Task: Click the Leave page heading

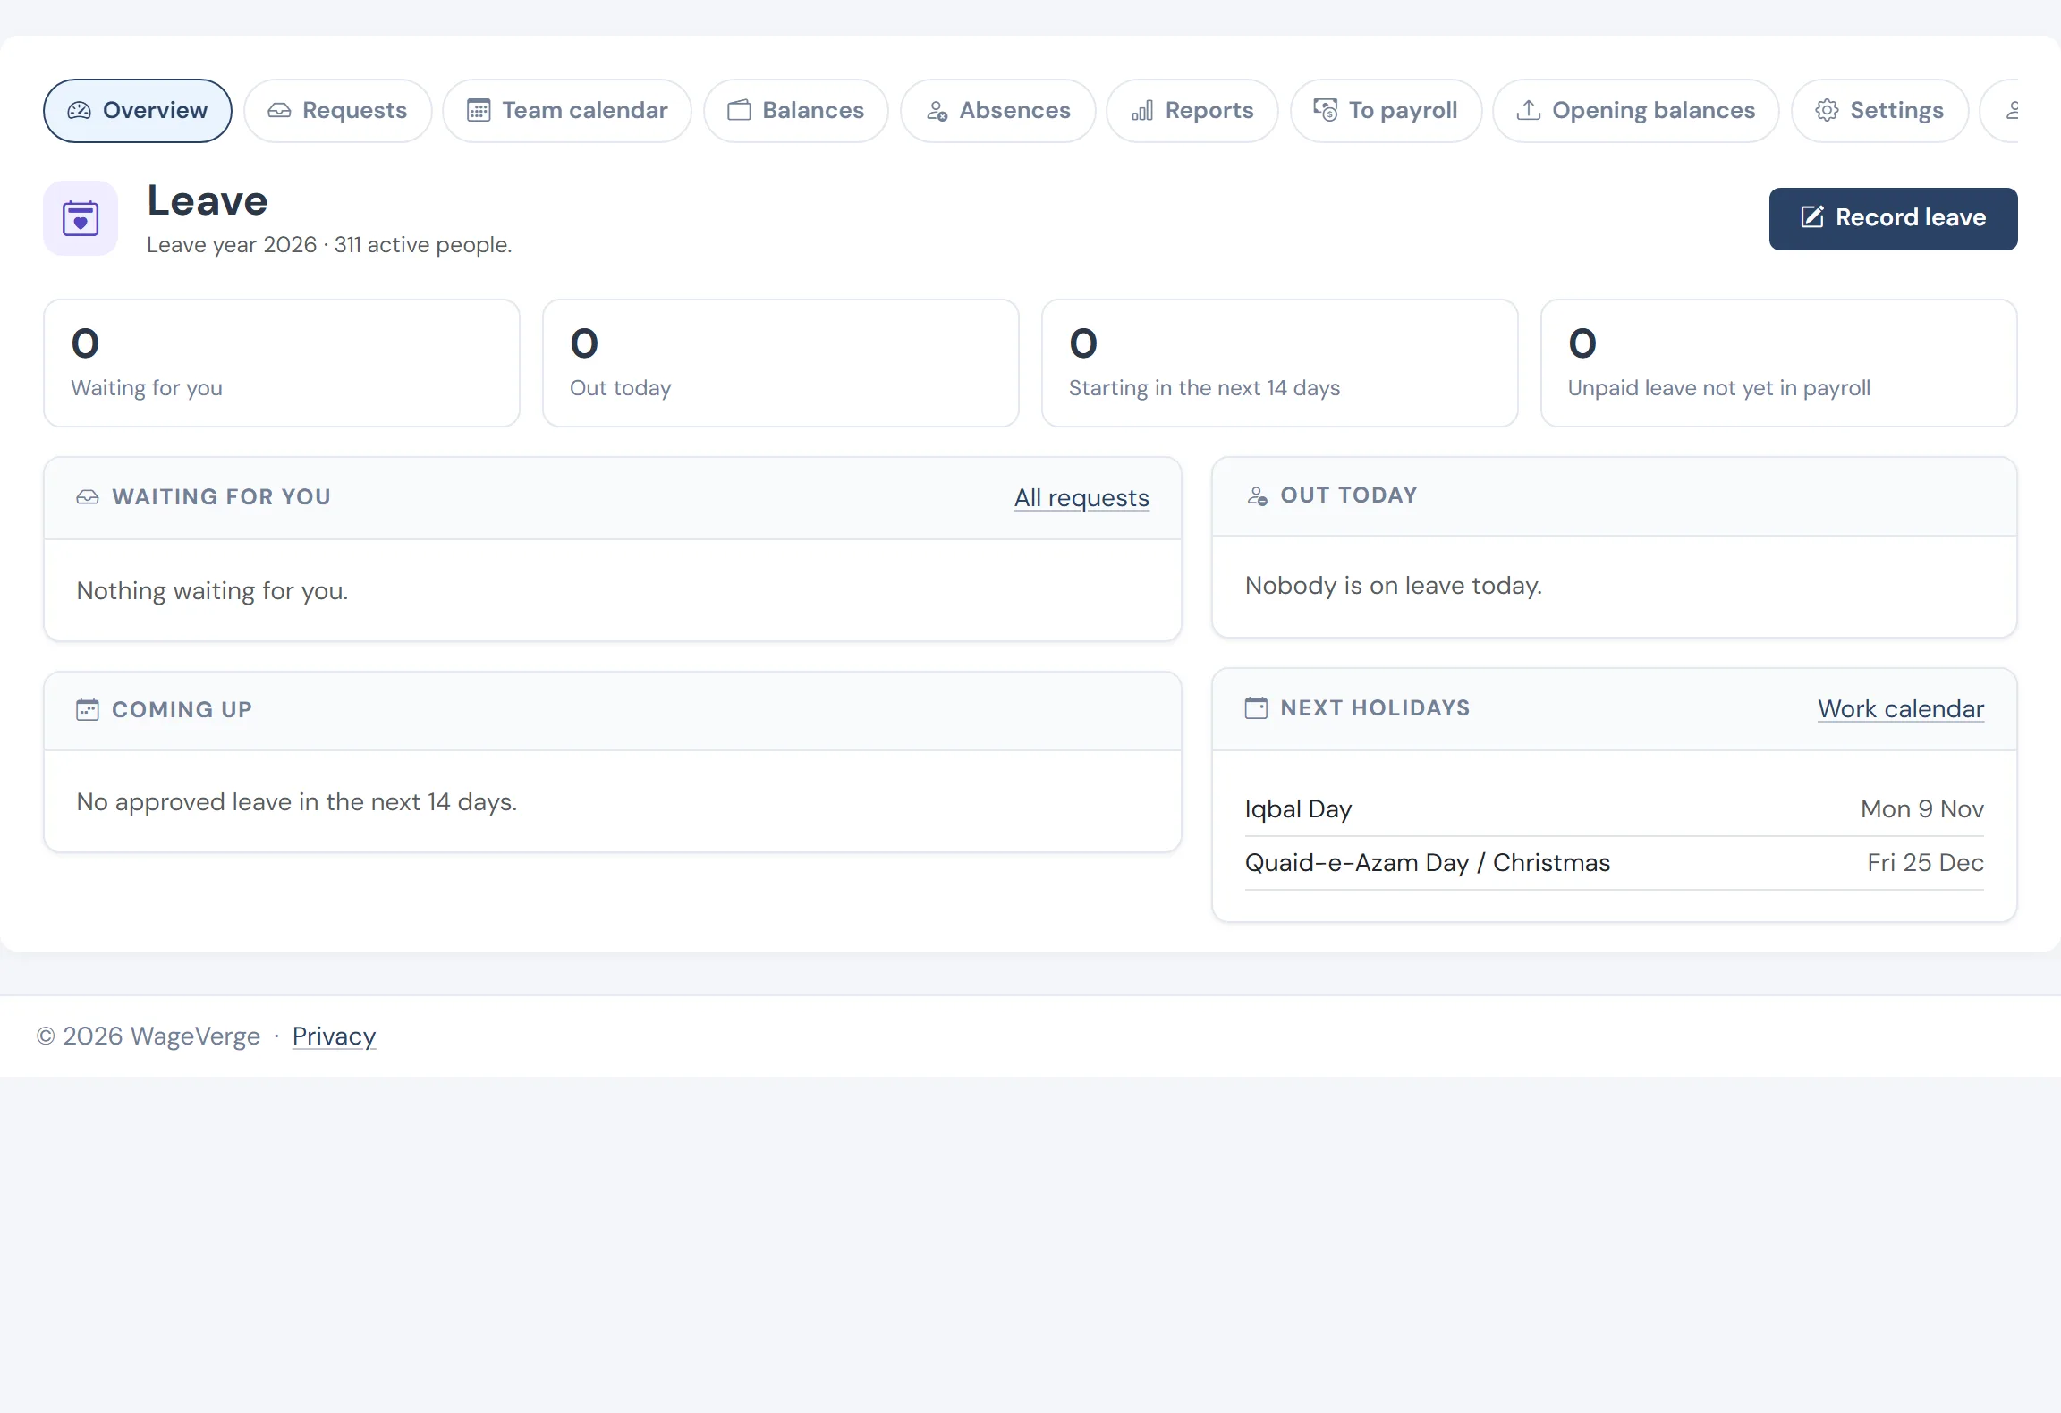Action: click(208, 201)
